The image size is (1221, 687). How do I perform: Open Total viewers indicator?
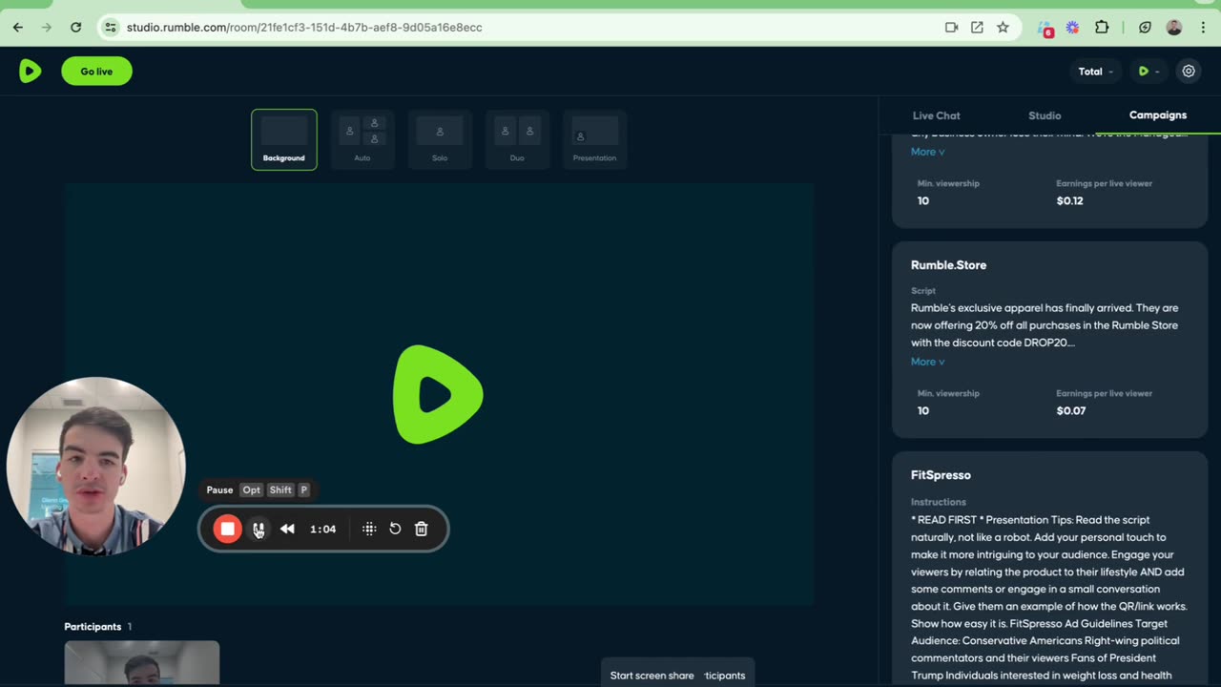pyautogui.click(x=1095, y=72)
